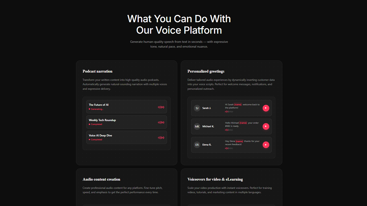The height and width of the screenshot is (206, 367).
Task: Open the Voice AI Deep Dive title
Action: [100, 136]
